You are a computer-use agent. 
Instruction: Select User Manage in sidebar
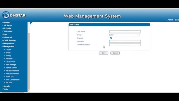click(x=11, y=65)
